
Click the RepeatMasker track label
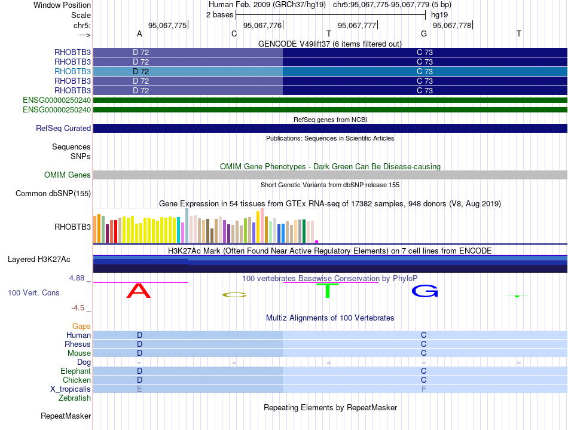click(66, 416)
